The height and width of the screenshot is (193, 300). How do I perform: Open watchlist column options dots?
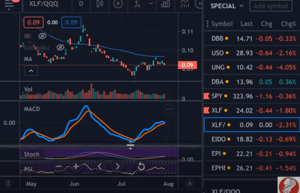pos(207,24)
